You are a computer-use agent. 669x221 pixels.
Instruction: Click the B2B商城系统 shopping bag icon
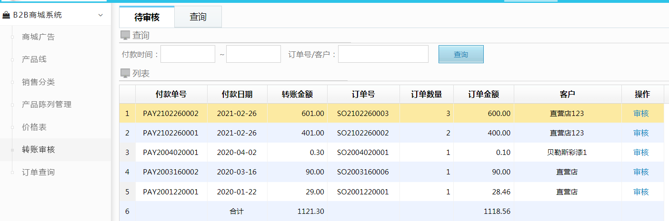[x=6, y=15]
